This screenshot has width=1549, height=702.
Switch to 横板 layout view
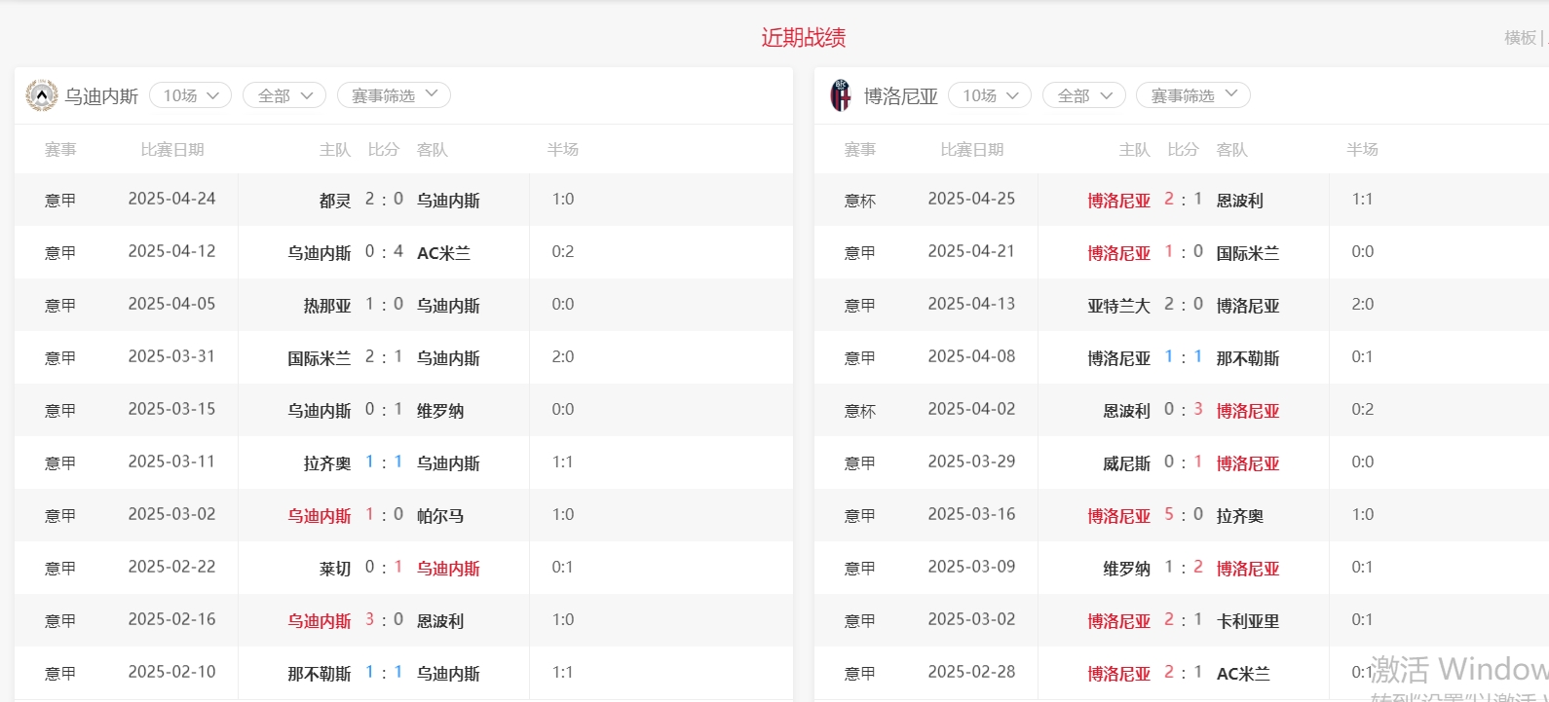1519,38
